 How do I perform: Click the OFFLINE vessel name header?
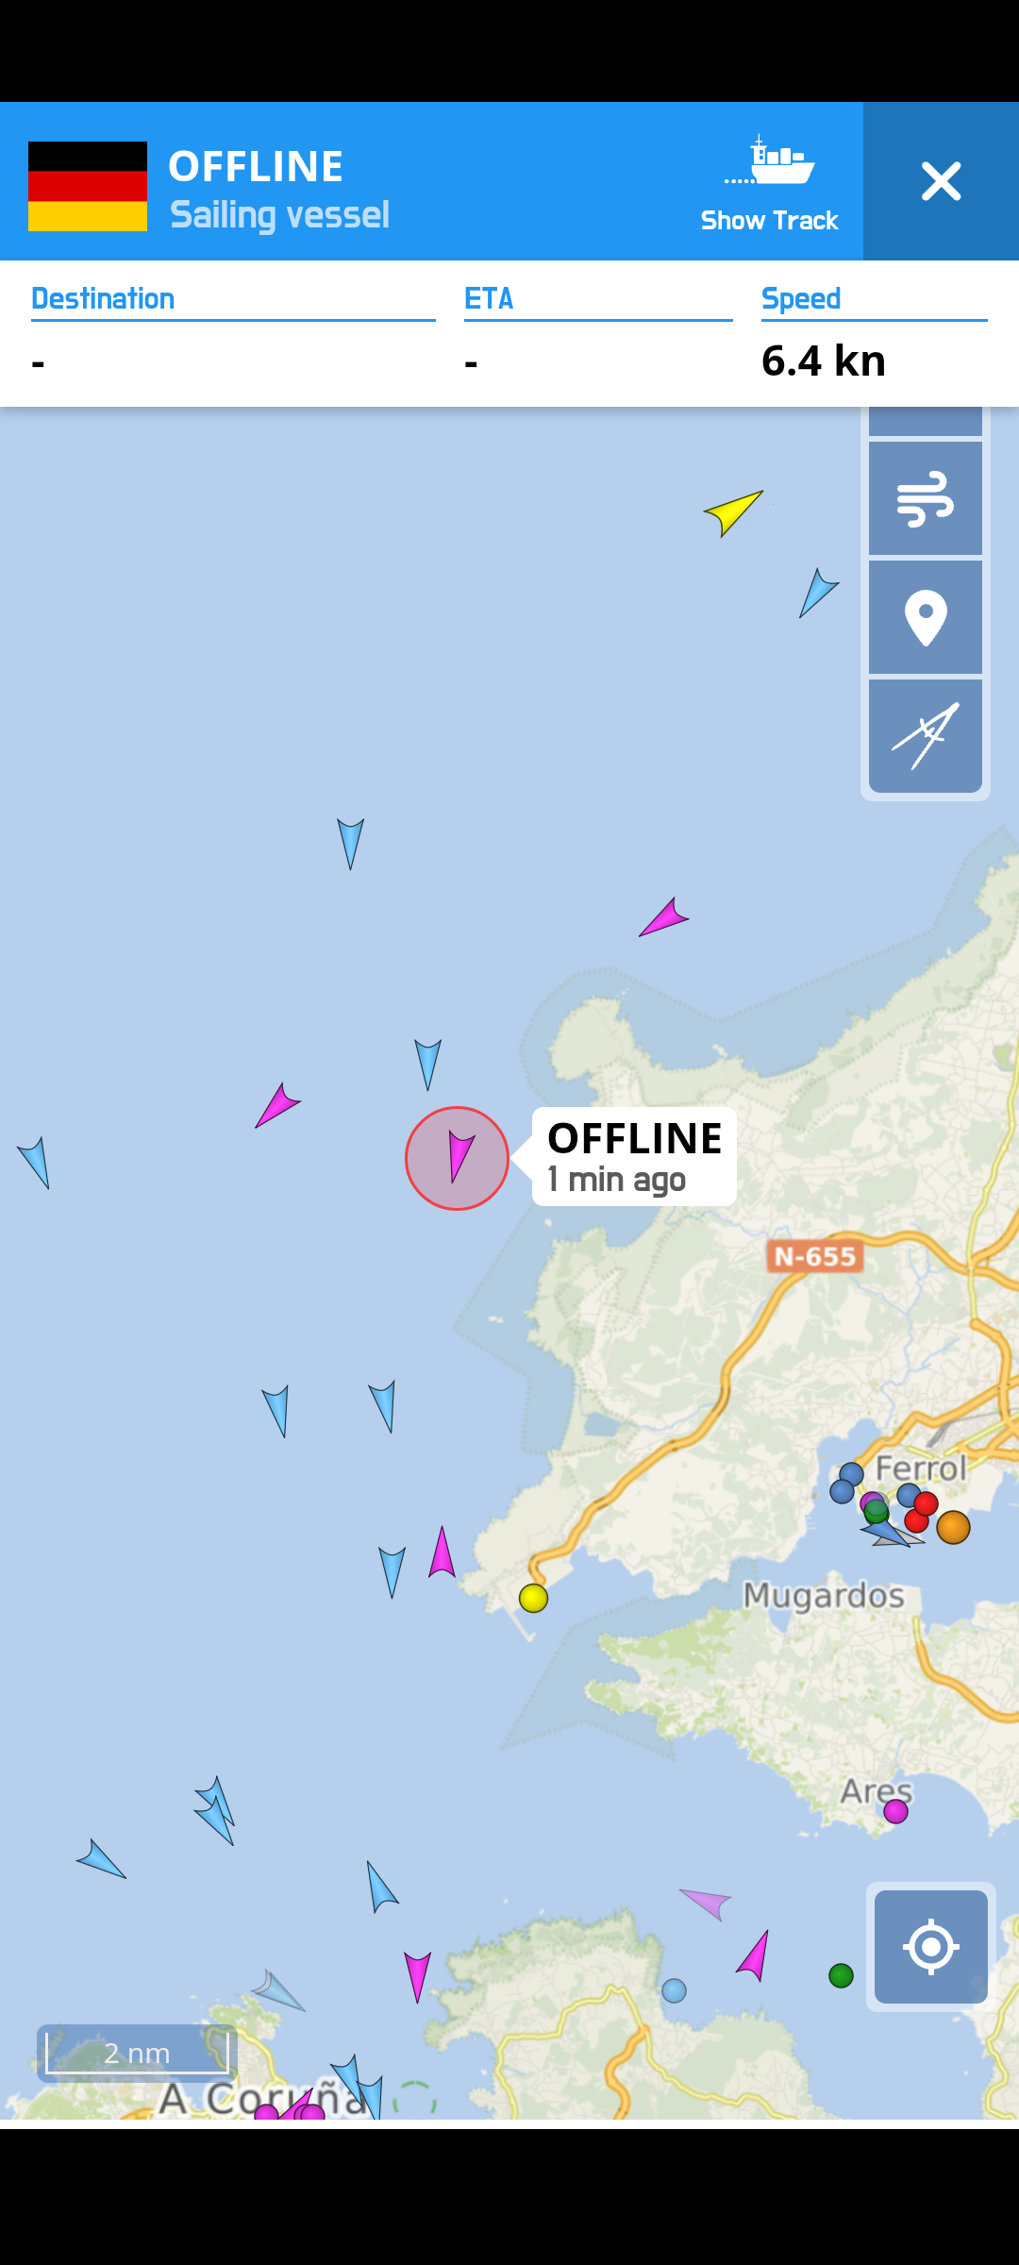tap(256, 166)
